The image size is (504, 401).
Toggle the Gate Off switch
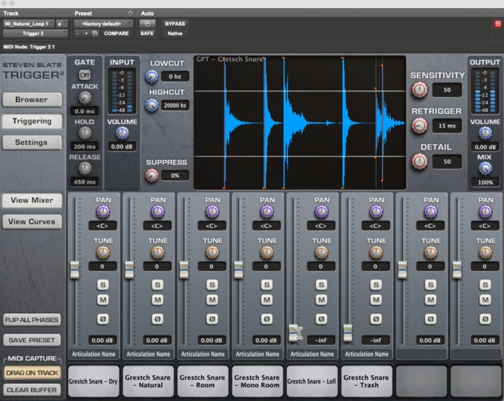tap(84, 75)
